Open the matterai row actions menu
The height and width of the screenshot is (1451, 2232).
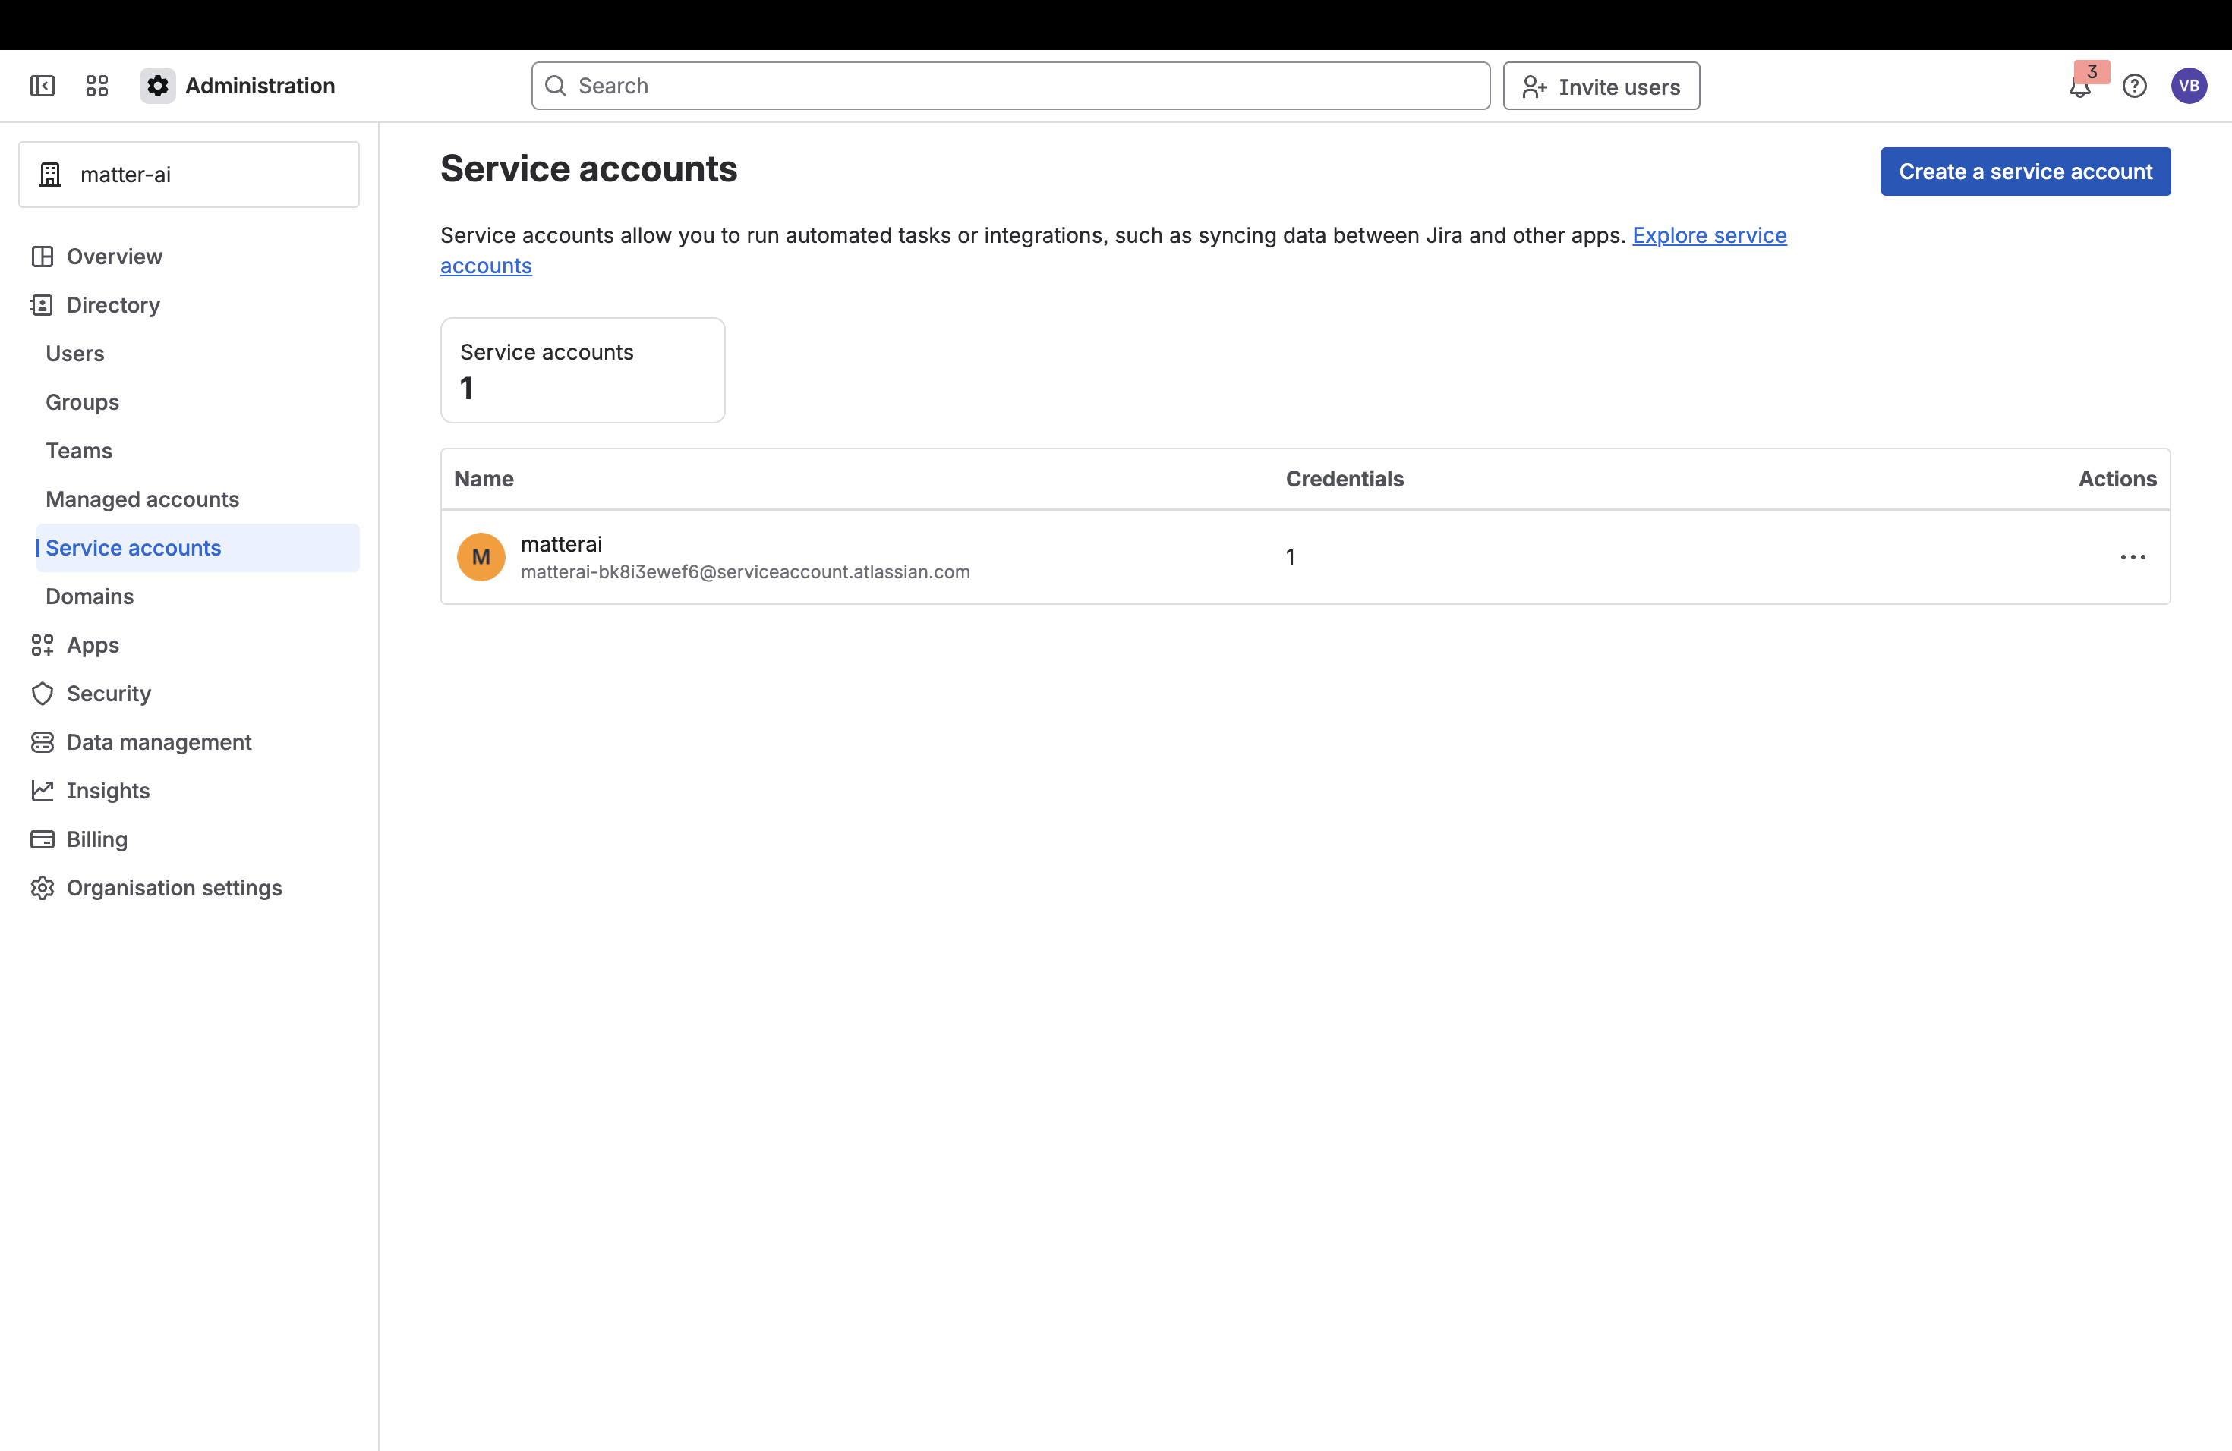pos(2133,557)
